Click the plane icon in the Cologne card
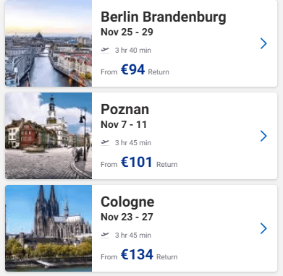The height and width of the screenshot is (276, 283). coord(105,236)
